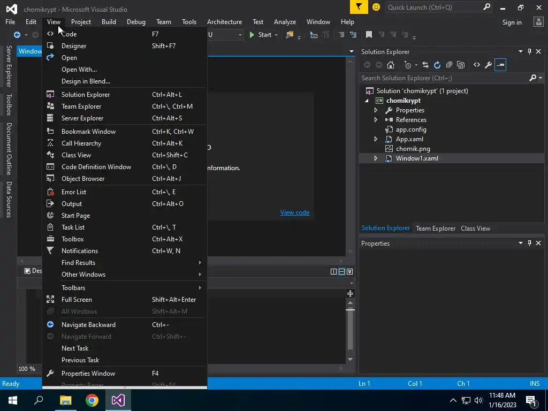Choose Full Screen menu entry
The width and height of the screenshot is (548, 411).
[124, 300]
